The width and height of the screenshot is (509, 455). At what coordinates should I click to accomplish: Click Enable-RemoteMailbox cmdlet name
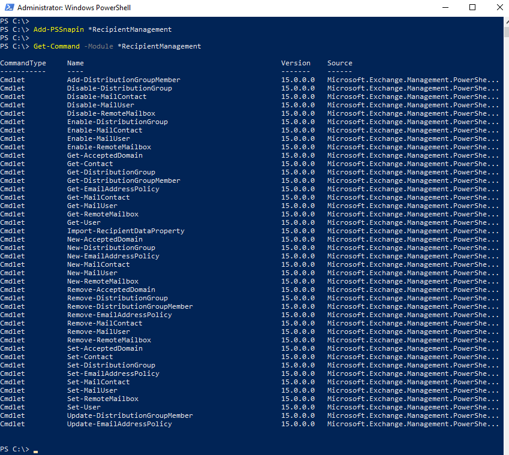coord(109,147)
